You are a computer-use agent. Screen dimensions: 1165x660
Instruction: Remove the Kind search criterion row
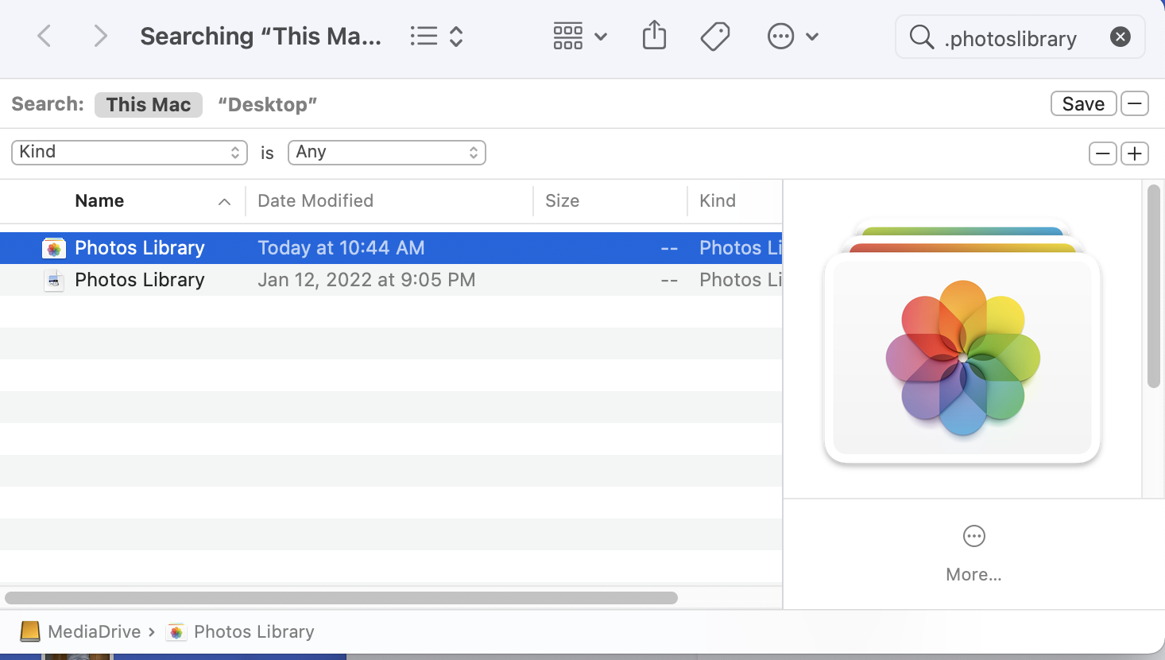1102,153
